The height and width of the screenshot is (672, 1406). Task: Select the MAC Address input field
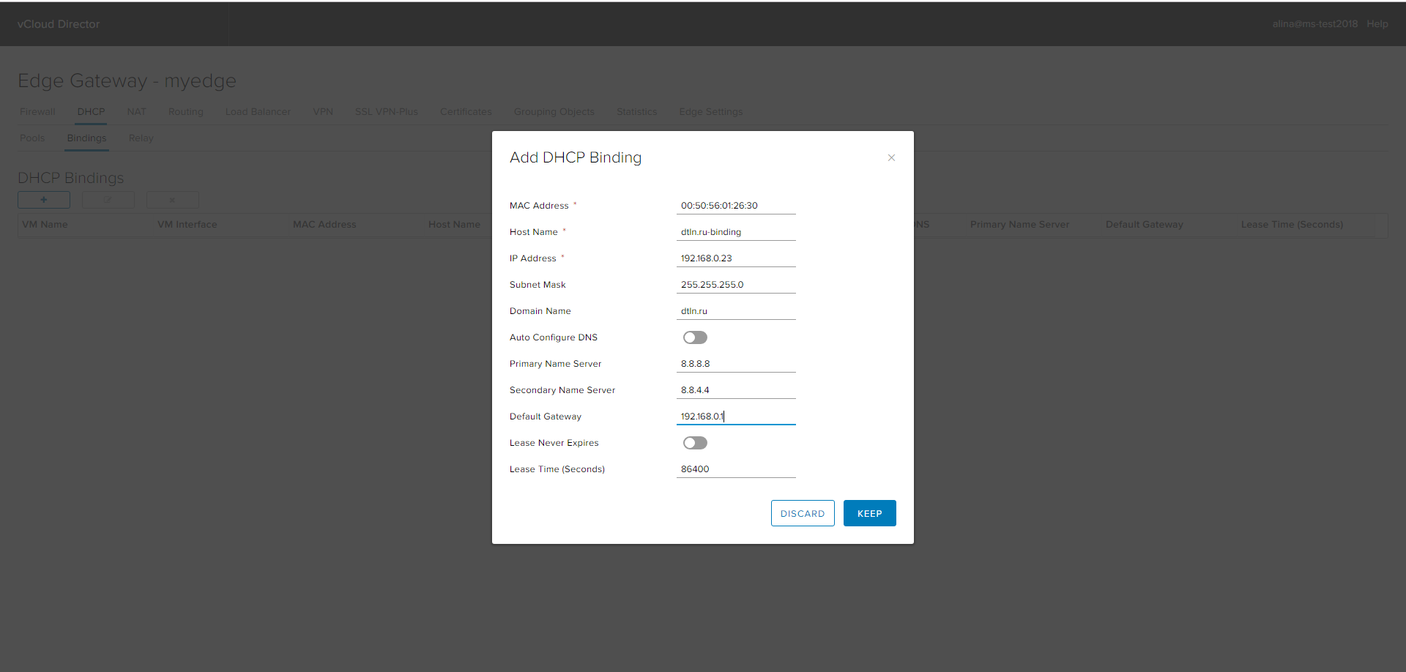735,205
